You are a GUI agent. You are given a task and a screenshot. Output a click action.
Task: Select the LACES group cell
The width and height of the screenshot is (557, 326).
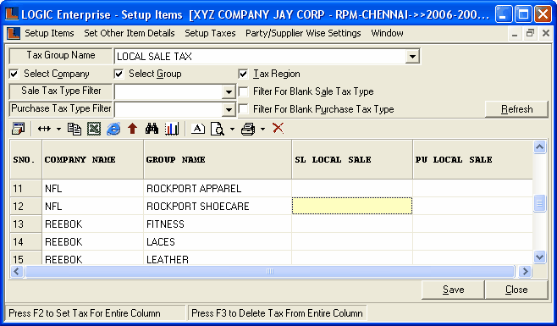pos(218,241)
